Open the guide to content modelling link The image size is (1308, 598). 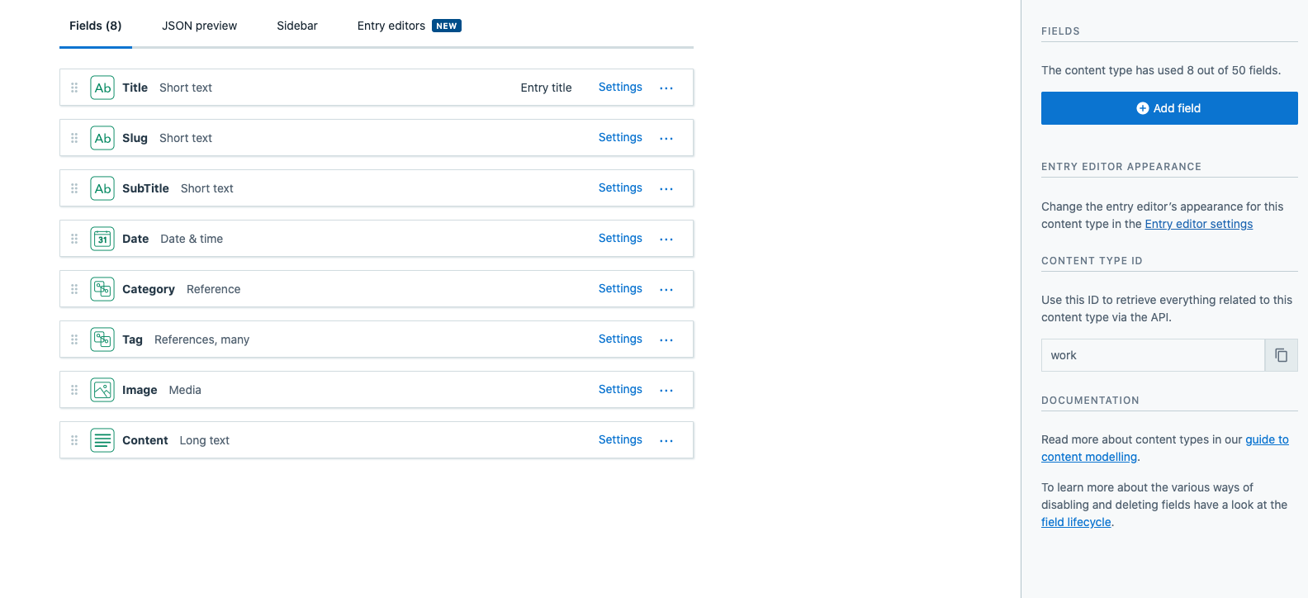(1165, 448)
